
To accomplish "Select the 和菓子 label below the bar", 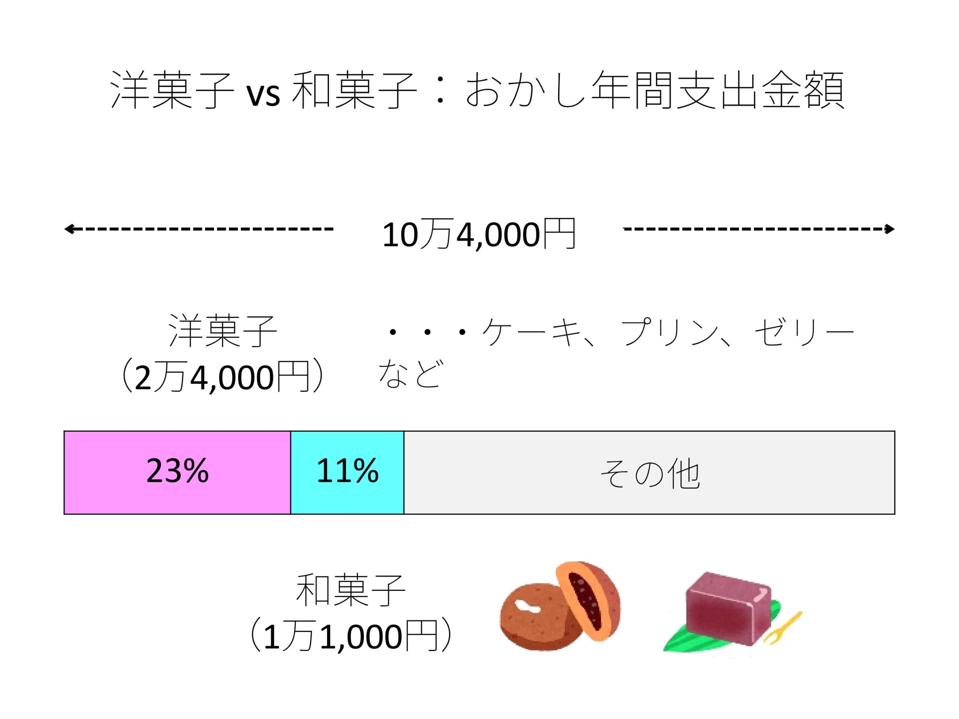I will pos(350,590).
